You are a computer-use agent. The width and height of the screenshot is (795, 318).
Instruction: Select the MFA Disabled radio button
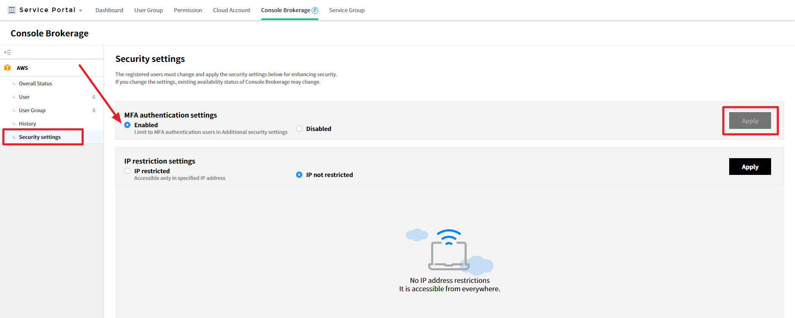point(299,129)
